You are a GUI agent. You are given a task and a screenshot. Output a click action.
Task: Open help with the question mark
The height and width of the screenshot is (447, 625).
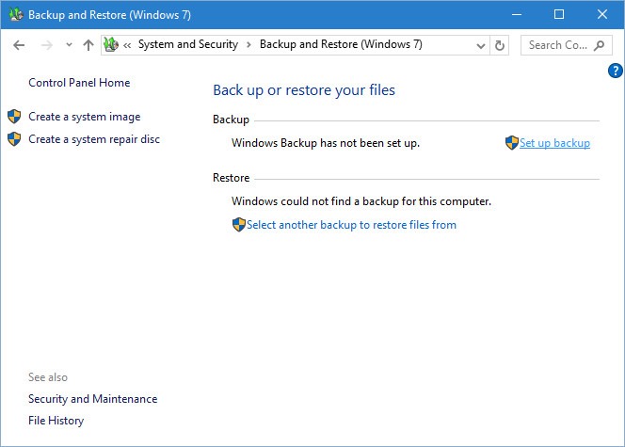(x=615, y=71)
